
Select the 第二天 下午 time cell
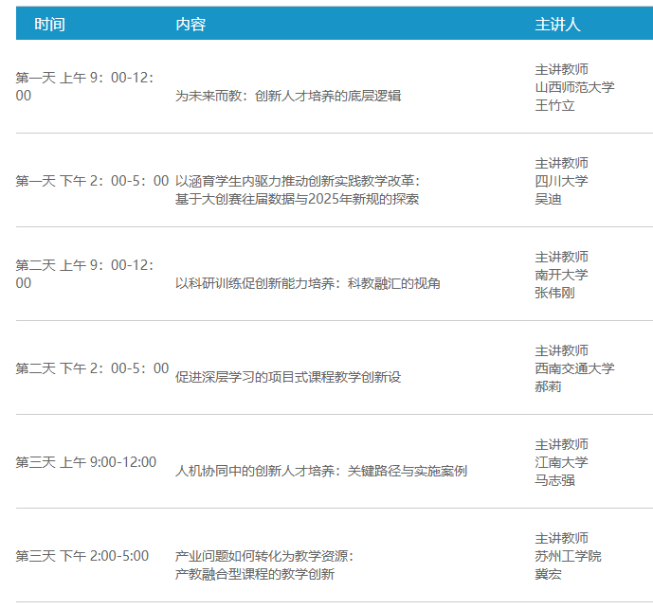click(x=92, y=368)
